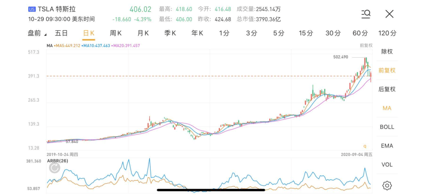Select the 120分 interval tab
Image resolution: width=422 pixels, height=195 pixels.
[387, 33]
